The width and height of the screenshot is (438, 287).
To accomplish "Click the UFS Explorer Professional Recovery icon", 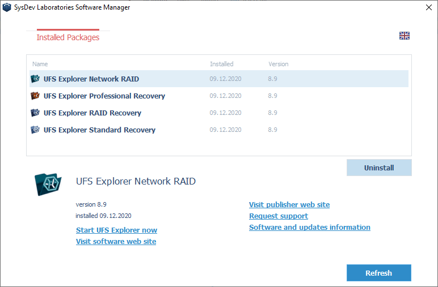I will pyautogui.click(x=35, y=96).
